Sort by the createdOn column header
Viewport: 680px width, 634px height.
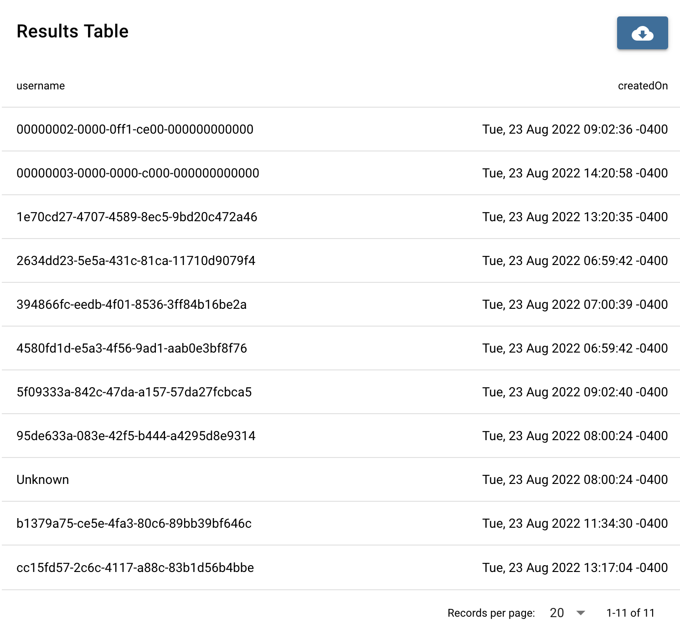[x=643, y=86]
